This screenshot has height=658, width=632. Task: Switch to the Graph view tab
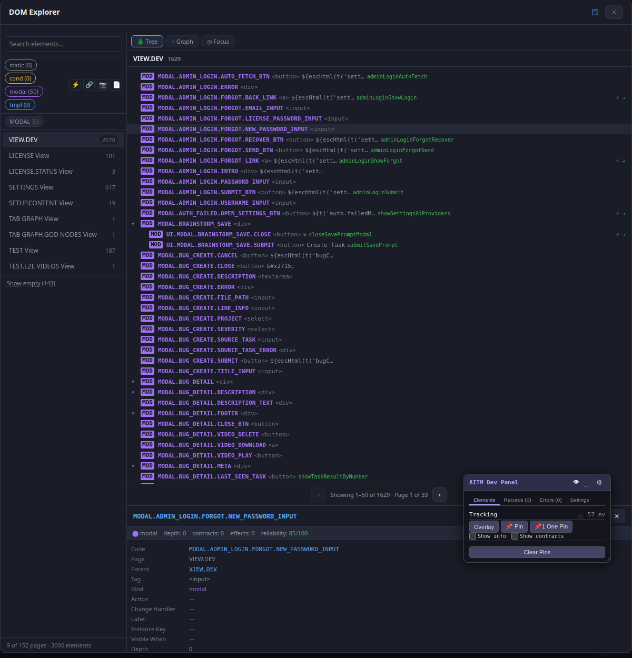(x=182, y=42)
